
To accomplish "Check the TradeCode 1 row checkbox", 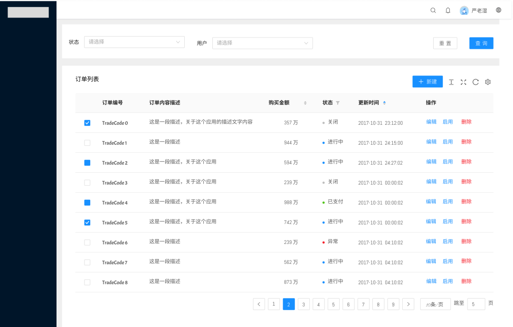I will 87,142.
